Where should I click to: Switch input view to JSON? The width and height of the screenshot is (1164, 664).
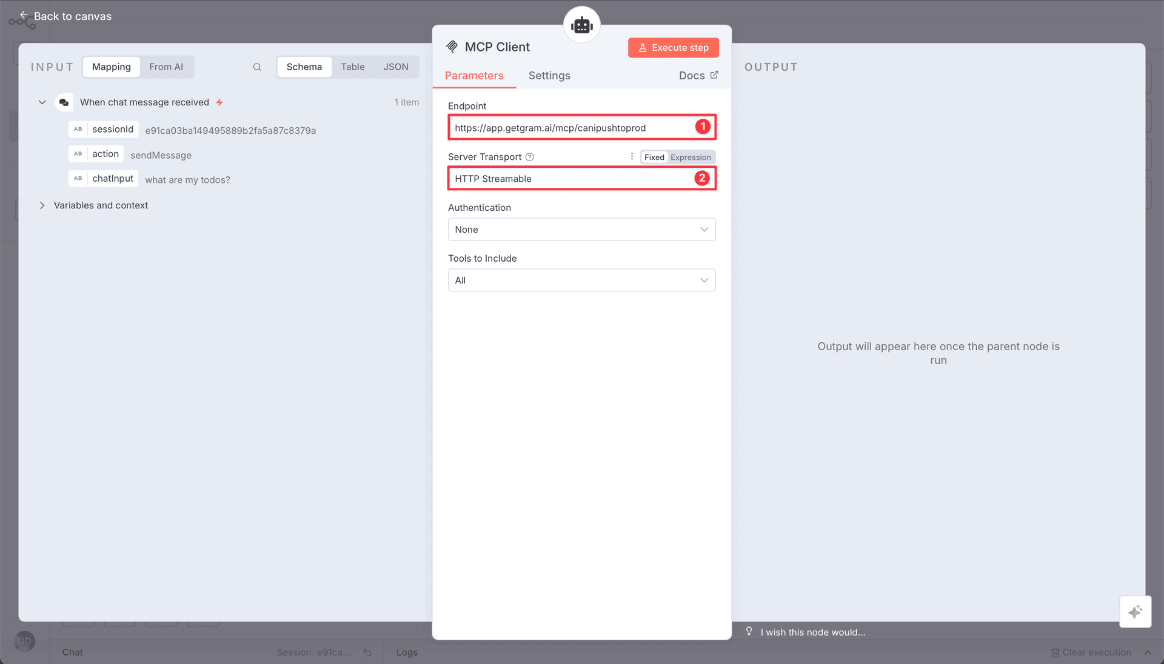coord(395,67)
